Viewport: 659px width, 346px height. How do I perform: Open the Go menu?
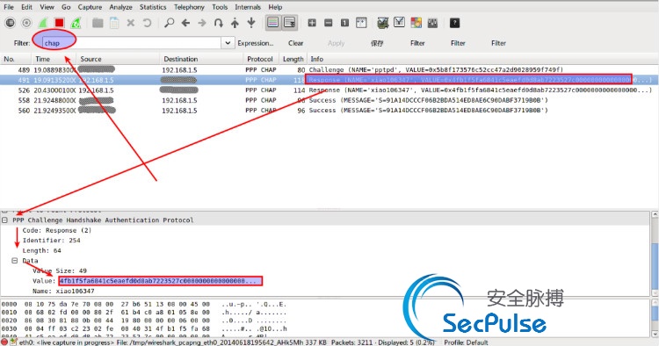tap(66, 7)
